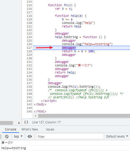Click 'return help' on line 121
Screen dimensions: 130x160
tap(72, 27)
